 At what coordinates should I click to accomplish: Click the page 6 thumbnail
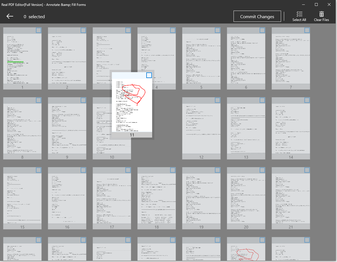pos(246,59)
